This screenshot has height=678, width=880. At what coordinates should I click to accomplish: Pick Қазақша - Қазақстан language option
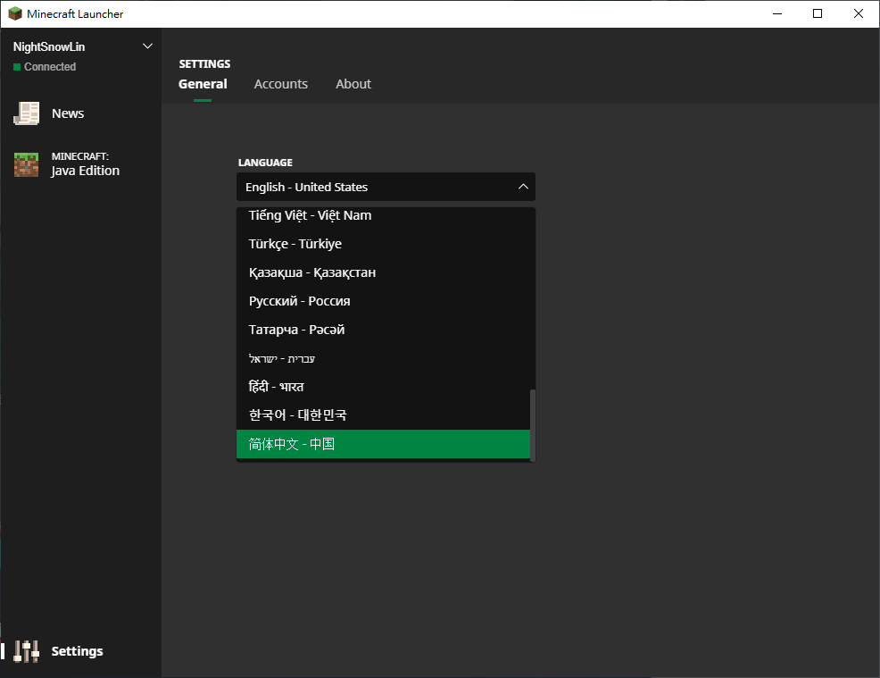click(x=312, y=272)
